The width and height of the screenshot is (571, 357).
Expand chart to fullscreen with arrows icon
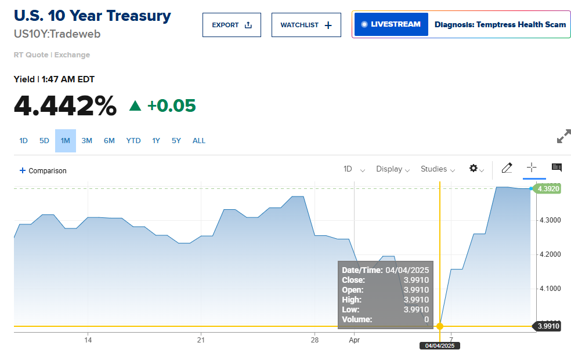point(563,137)
